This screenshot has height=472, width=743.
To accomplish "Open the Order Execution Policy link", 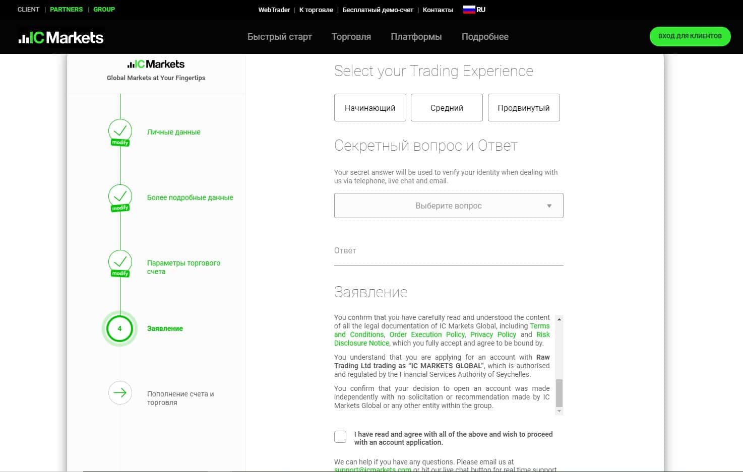I will pyautogui.click(x=427, y=334).
